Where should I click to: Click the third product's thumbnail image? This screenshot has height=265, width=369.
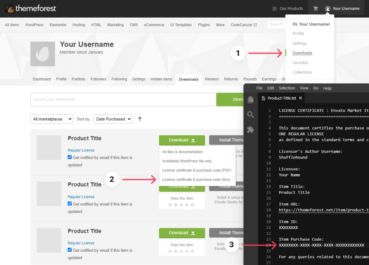click(49, 240)
